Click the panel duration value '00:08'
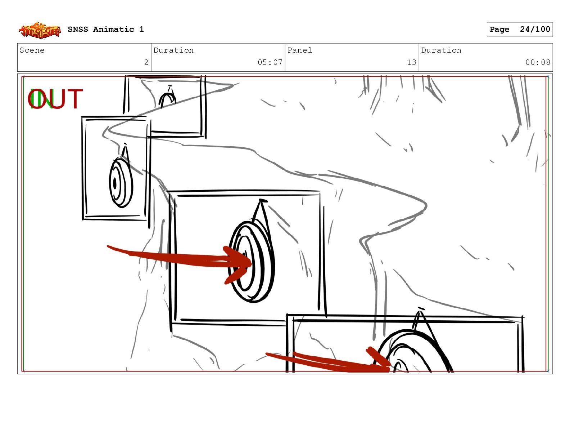The height and width of the screenshot is (441, 570). tap(538, 62)
